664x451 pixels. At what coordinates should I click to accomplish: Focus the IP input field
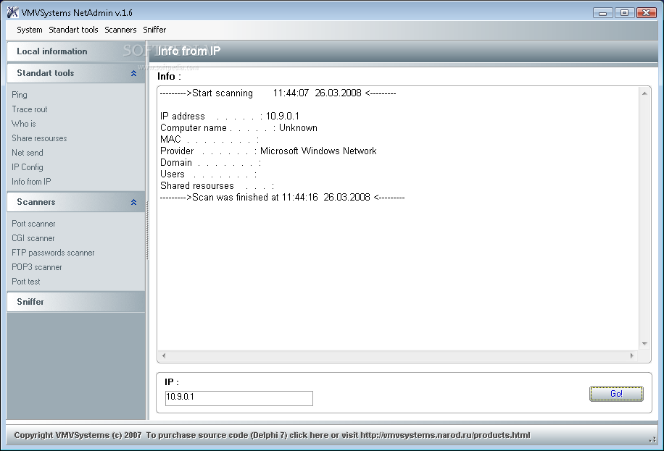coord(238,398)
